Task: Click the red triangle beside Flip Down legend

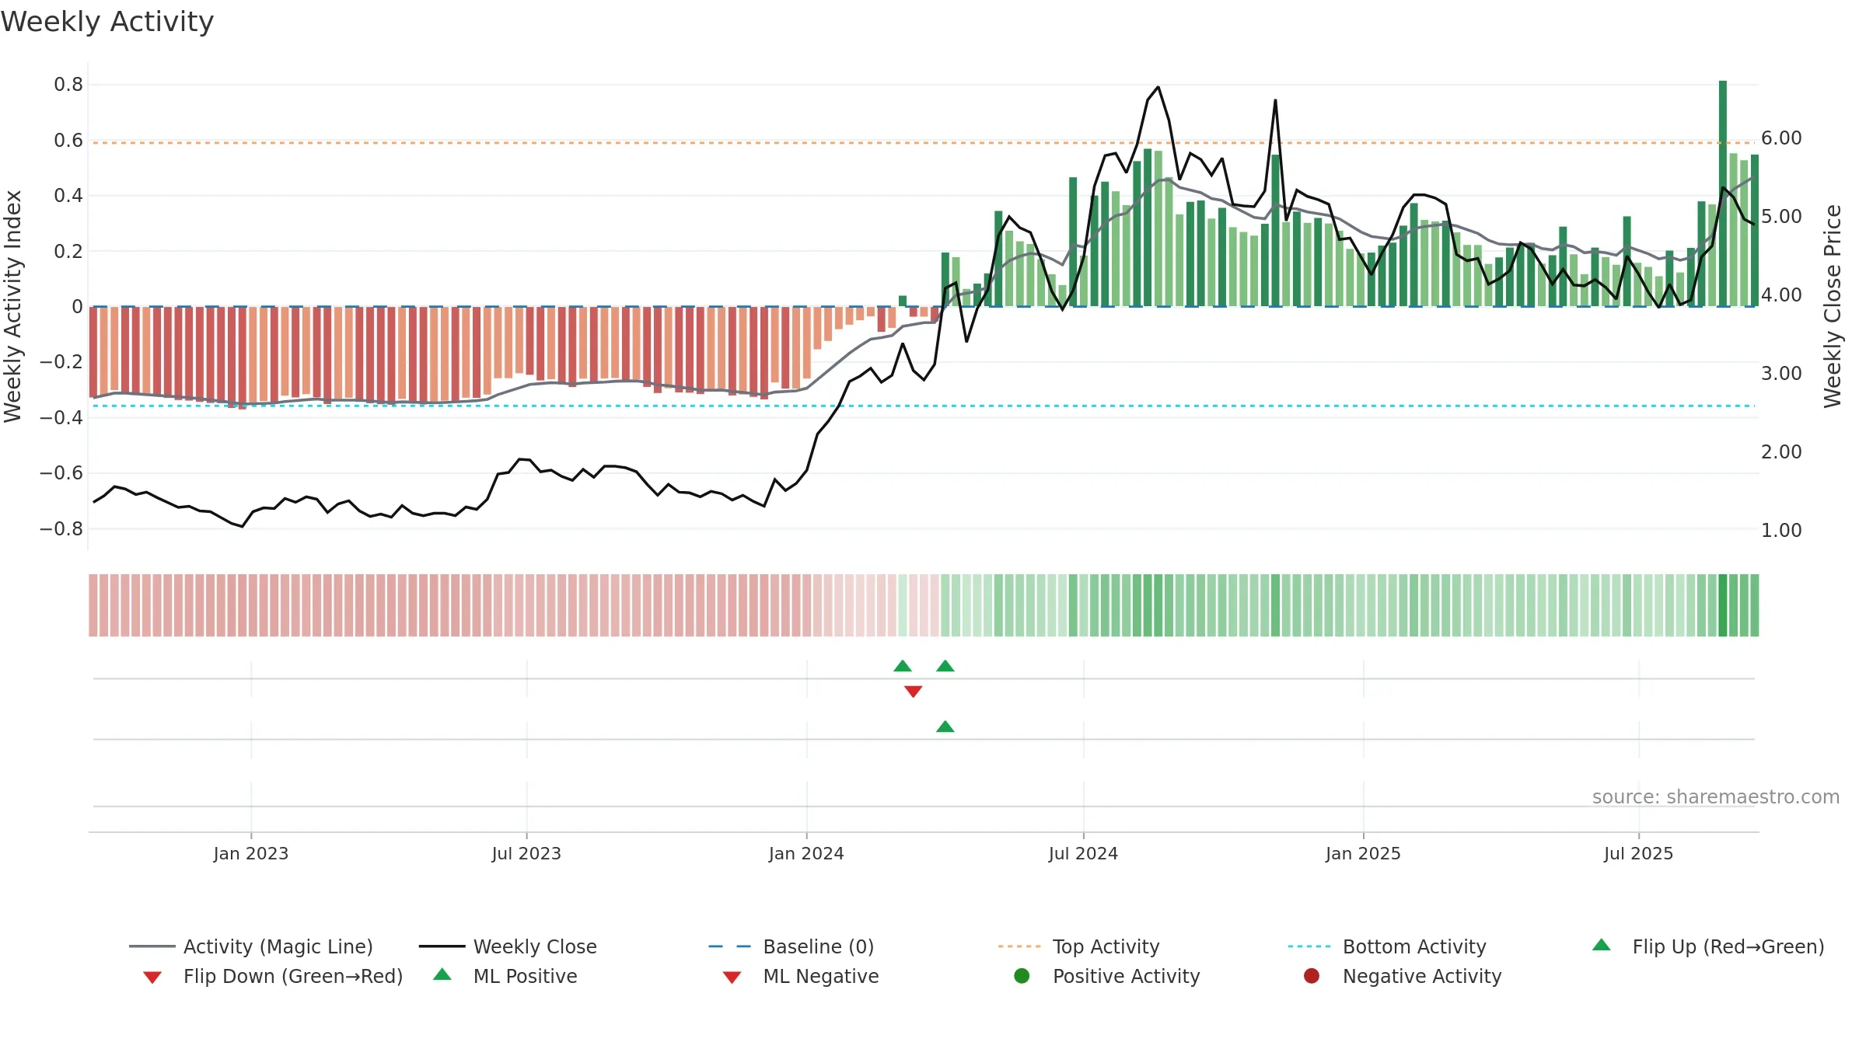Action: point(152,978)
